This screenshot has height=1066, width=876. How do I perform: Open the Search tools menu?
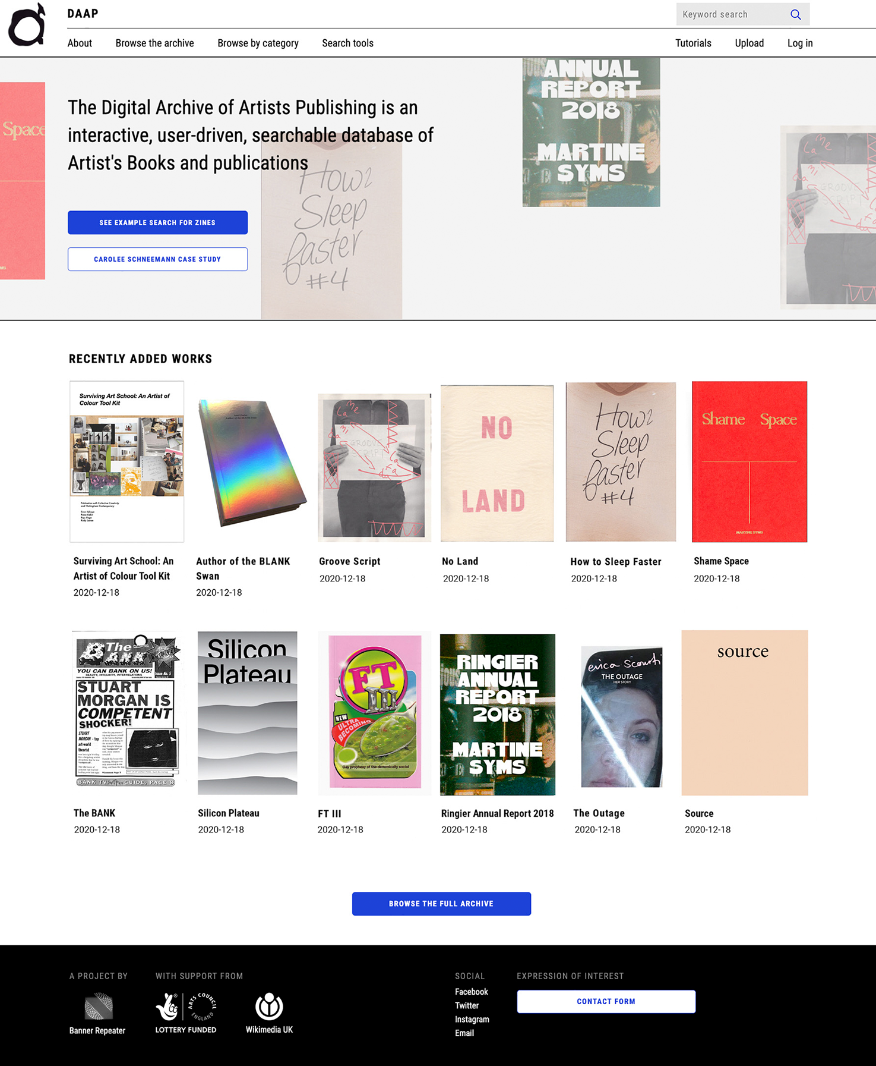(347, 43)
